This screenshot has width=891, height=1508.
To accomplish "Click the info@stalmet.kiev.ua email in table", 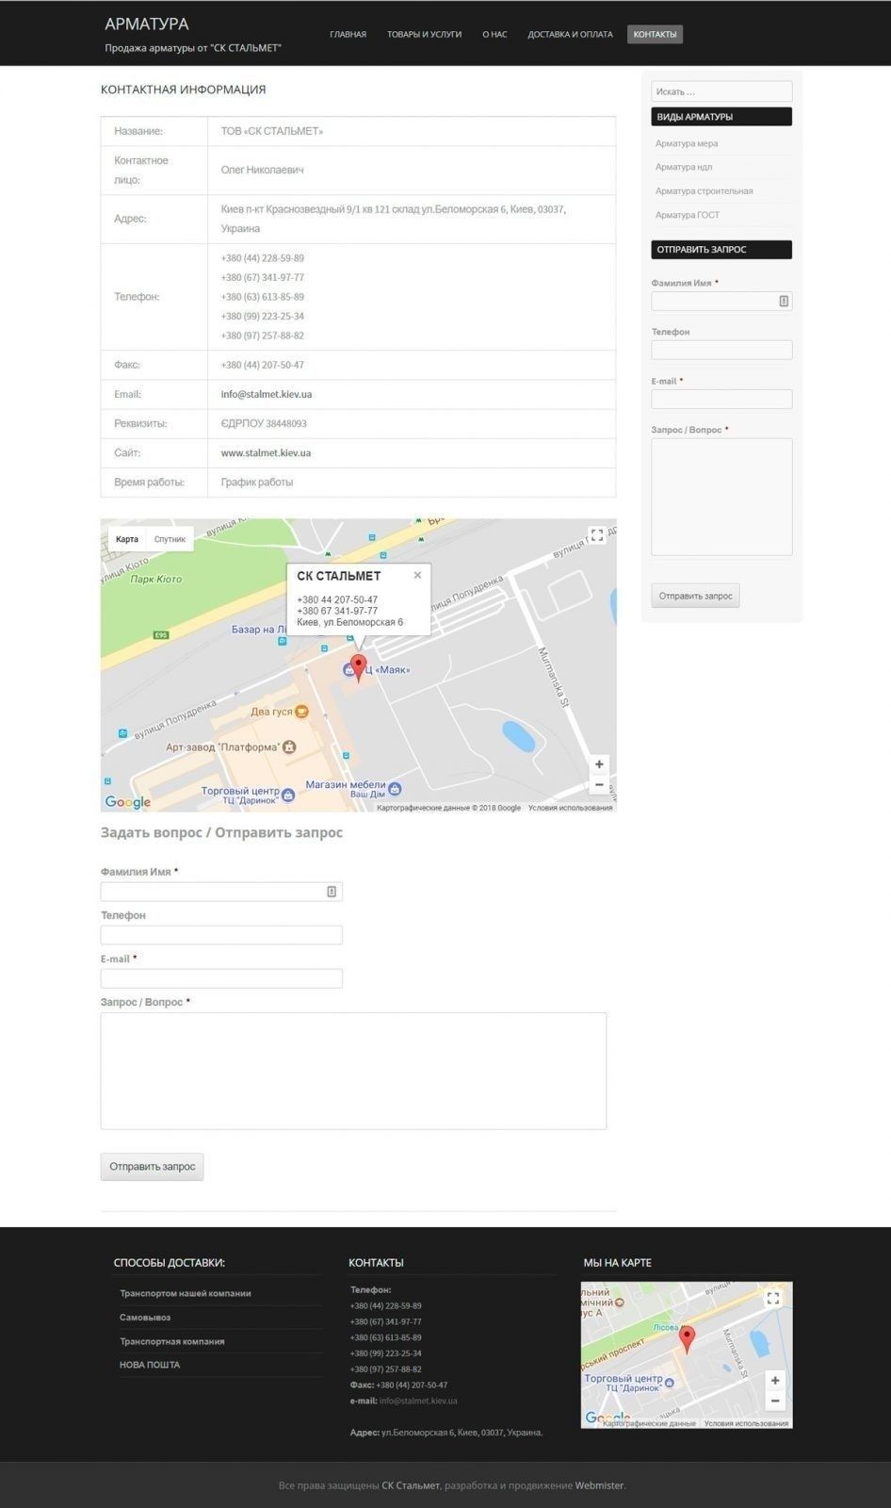I will click(x=267, y=395).
